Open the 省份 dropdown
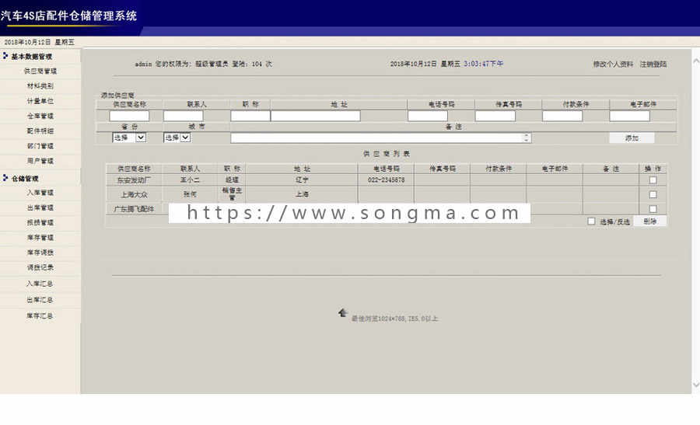700x425 pixels. (129, 138)
